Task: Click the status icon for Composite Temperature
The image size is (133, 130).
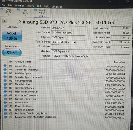Action: (x=5, y=69)
